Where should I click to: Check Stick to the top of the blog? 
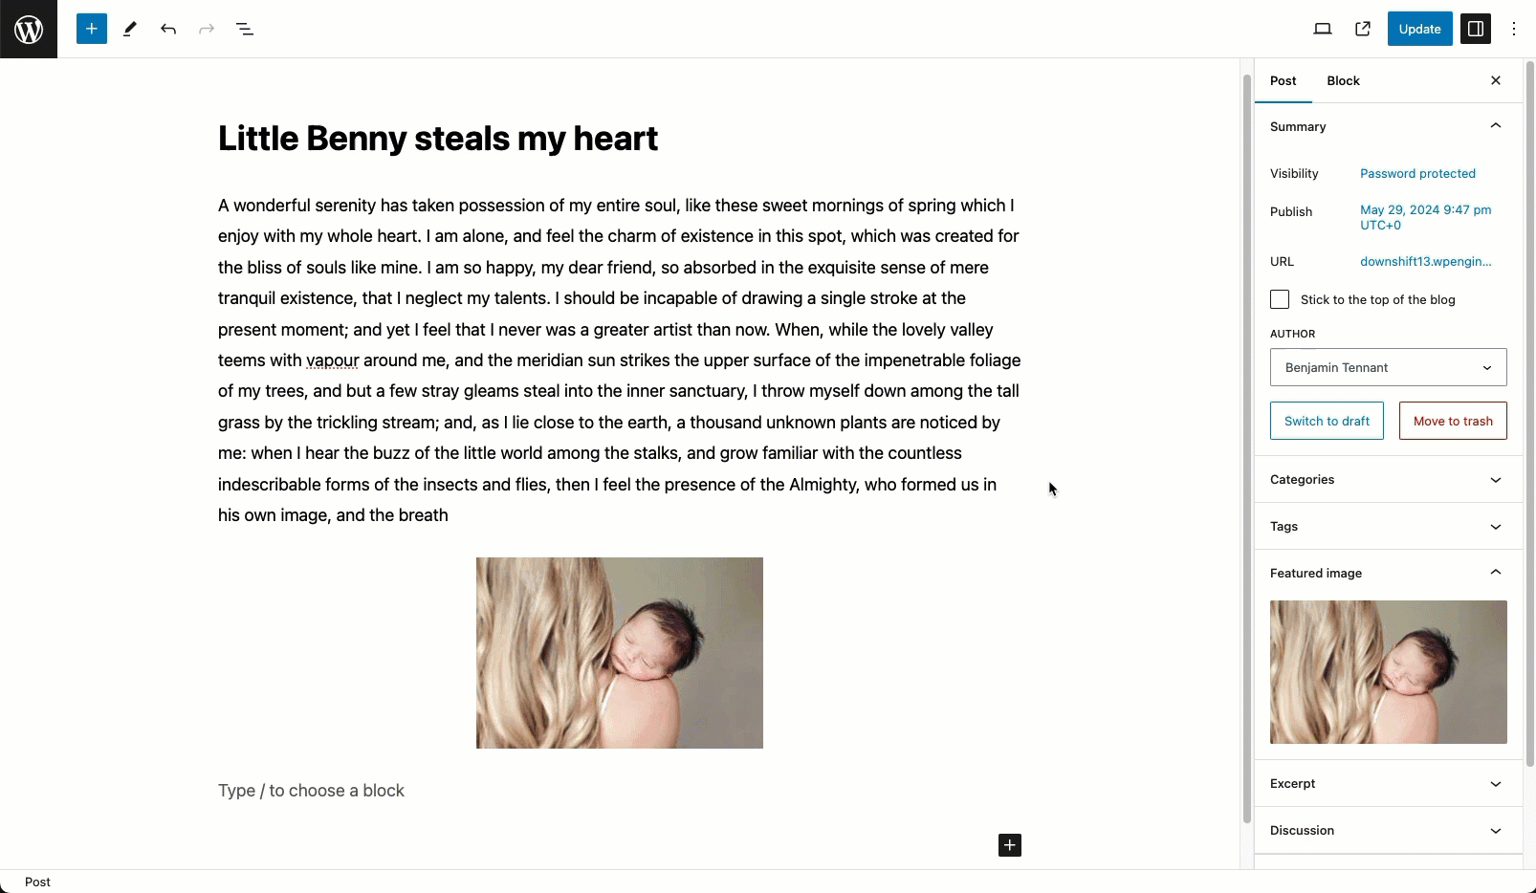[x=1280, y=299]
